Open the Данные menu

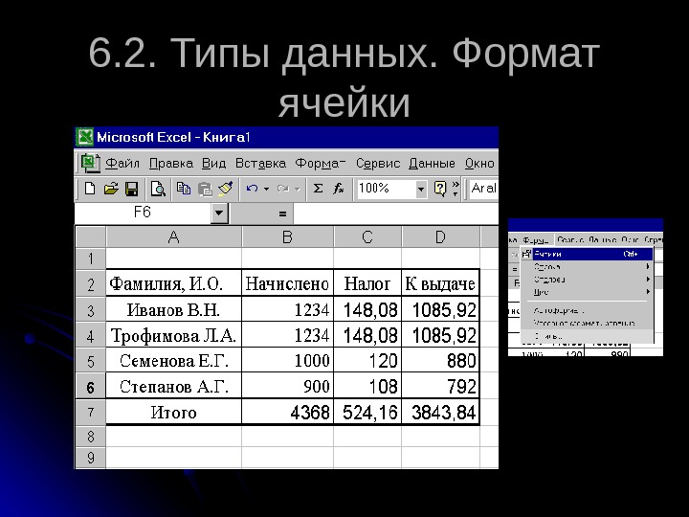point(432,164)
